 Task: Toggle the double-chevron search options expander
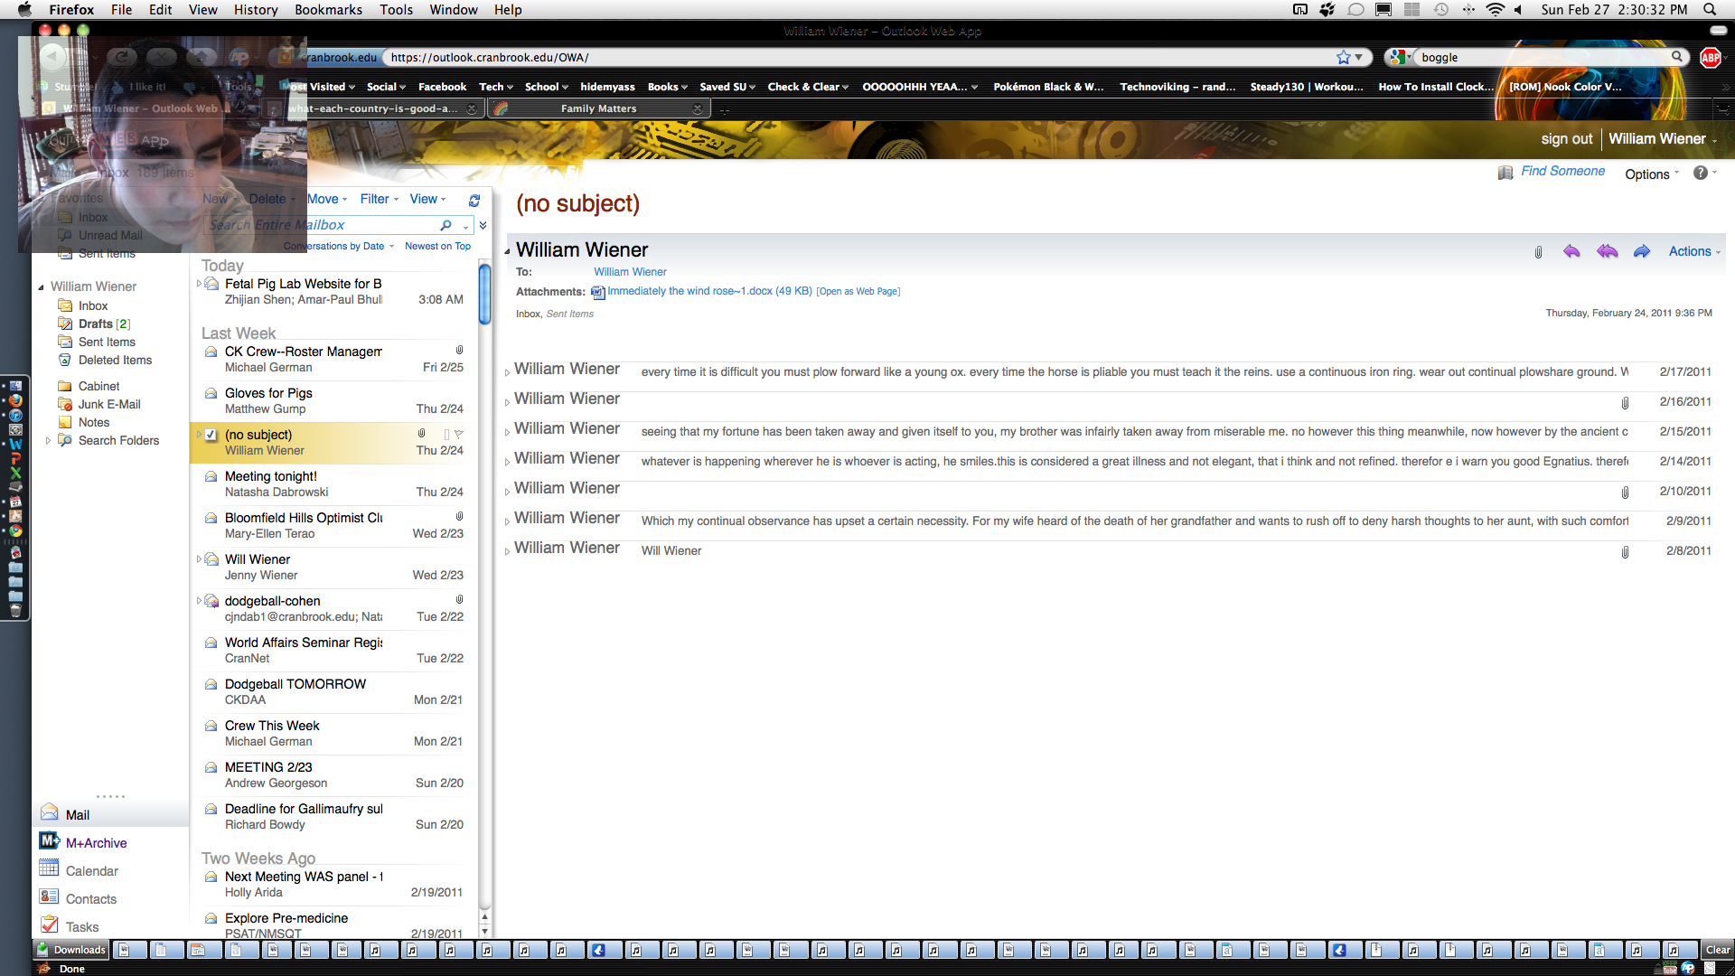[483, 225]
